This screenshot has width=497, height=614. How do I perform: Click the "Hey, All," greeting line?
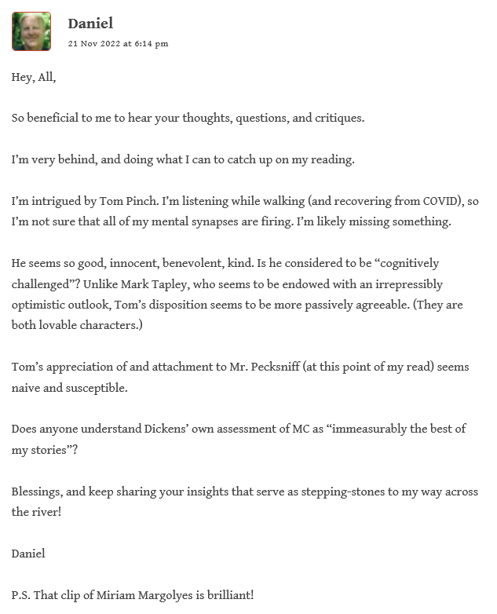34,77
